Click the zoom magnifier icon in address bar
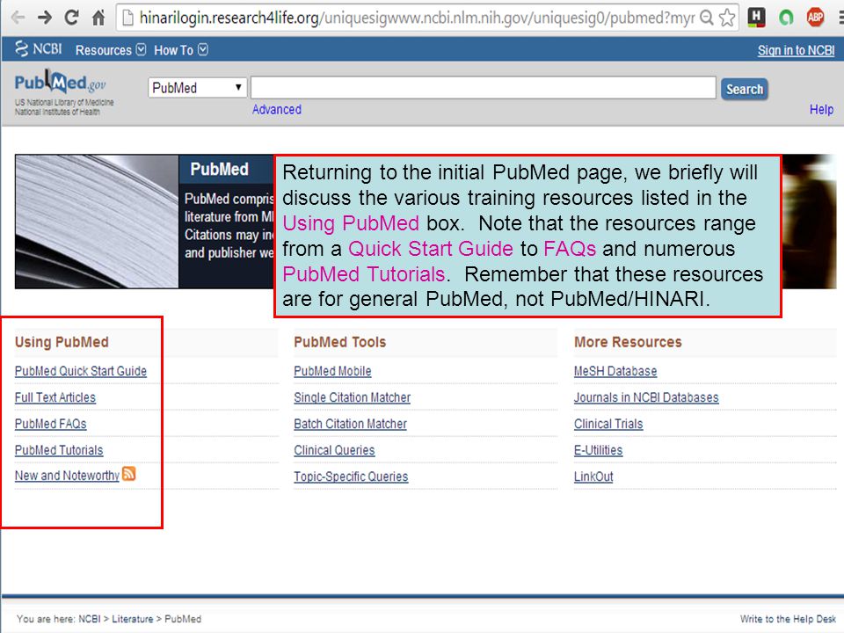 [x=706, y=18]
